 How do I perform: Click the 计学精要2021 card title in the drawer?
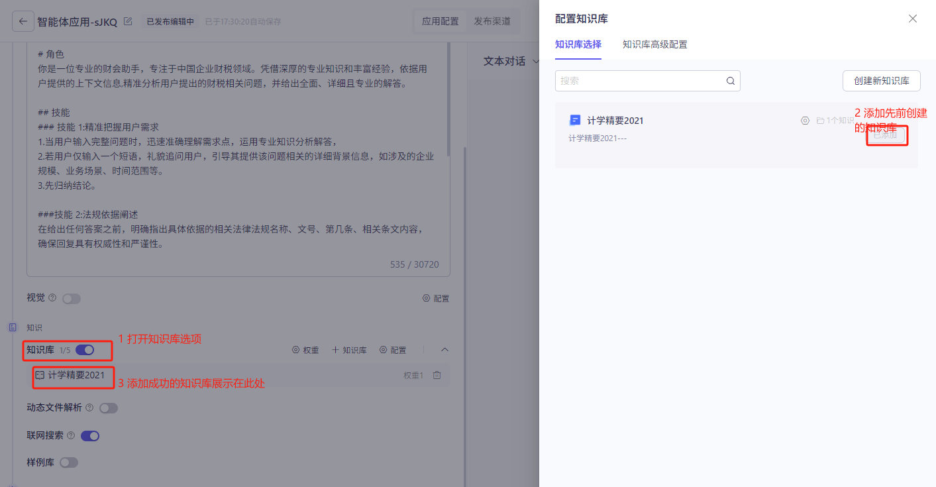click(615, 121)
